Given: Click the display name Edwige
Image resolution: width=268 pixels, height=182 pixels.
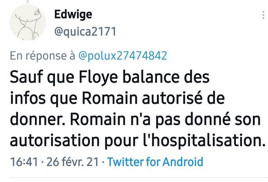Looking at the screenshot, I should [73, 14].
